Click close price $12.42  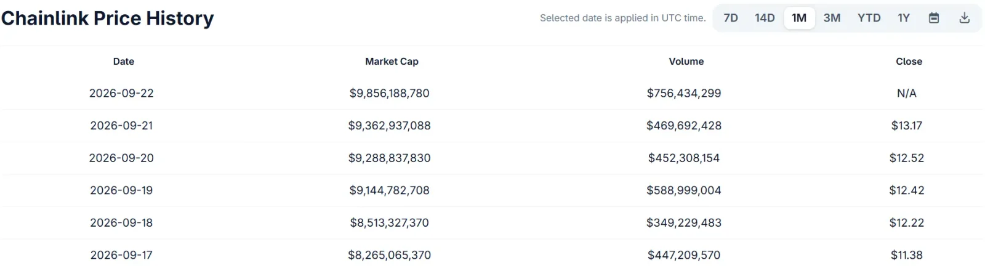tap(907, 190)
